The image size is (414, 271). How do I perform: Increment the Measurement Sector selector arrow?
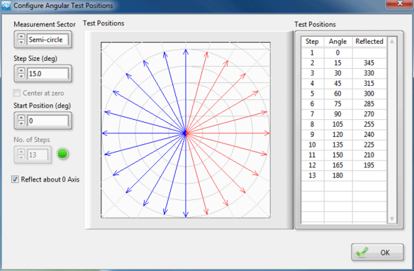(x=21, y=37)
